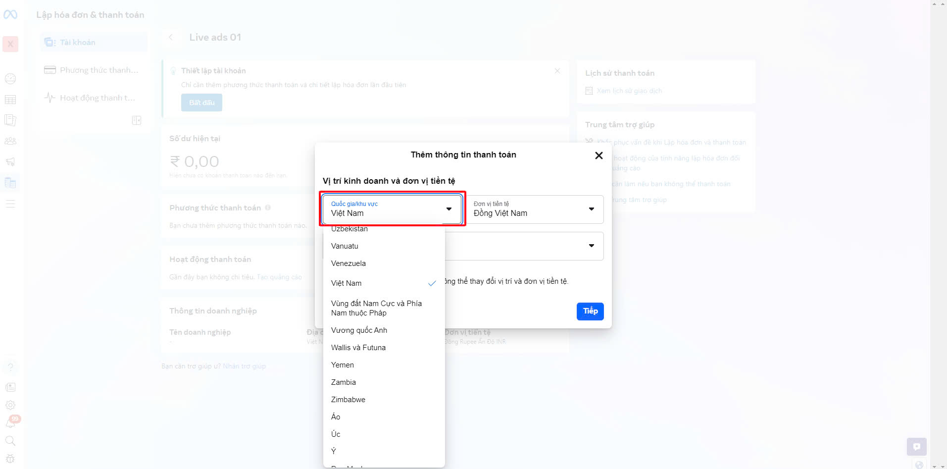Choose Yemen from the country list
The width and height of the screenshot is (947, 469).
384,365
